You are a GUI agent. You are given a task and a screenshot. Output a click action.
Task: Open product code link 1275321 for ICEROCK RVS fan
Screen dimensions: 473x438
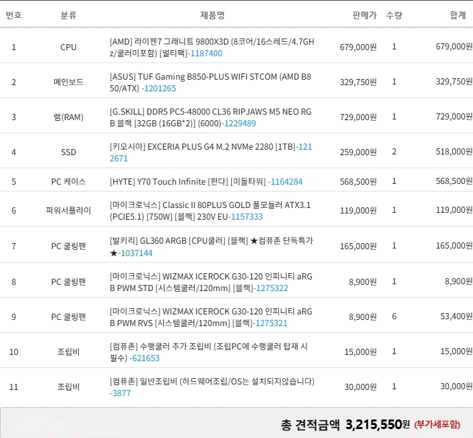click(271, 323)
